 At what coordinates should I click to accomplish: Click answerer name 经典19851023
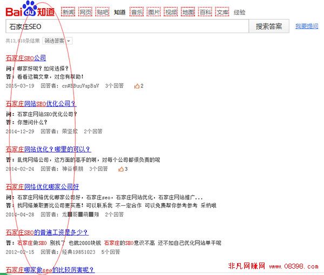[78, 252]
